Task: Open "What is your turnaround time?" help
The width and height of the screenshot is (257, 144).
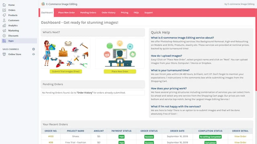Action: pos(170,70)
